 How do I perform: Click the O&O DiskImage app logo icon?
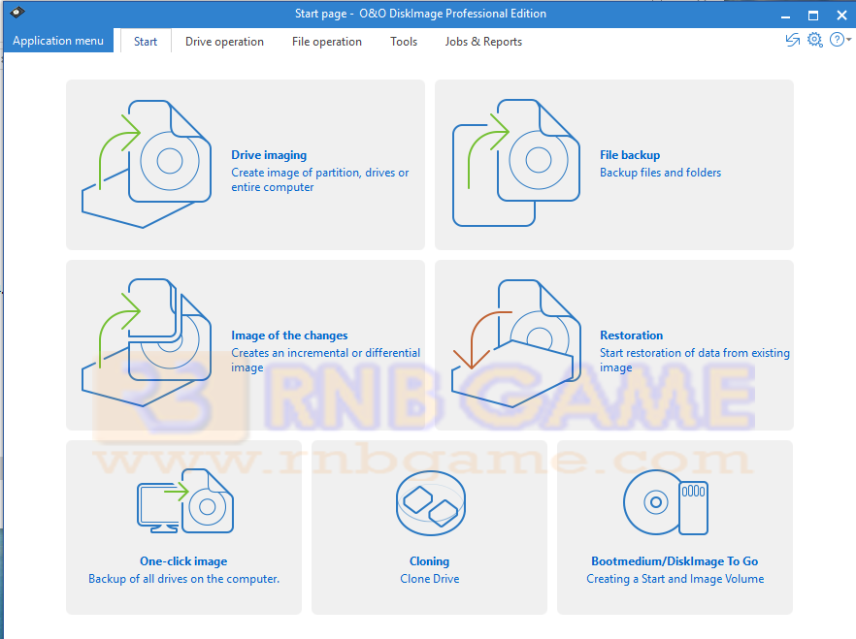coord(16,12)
